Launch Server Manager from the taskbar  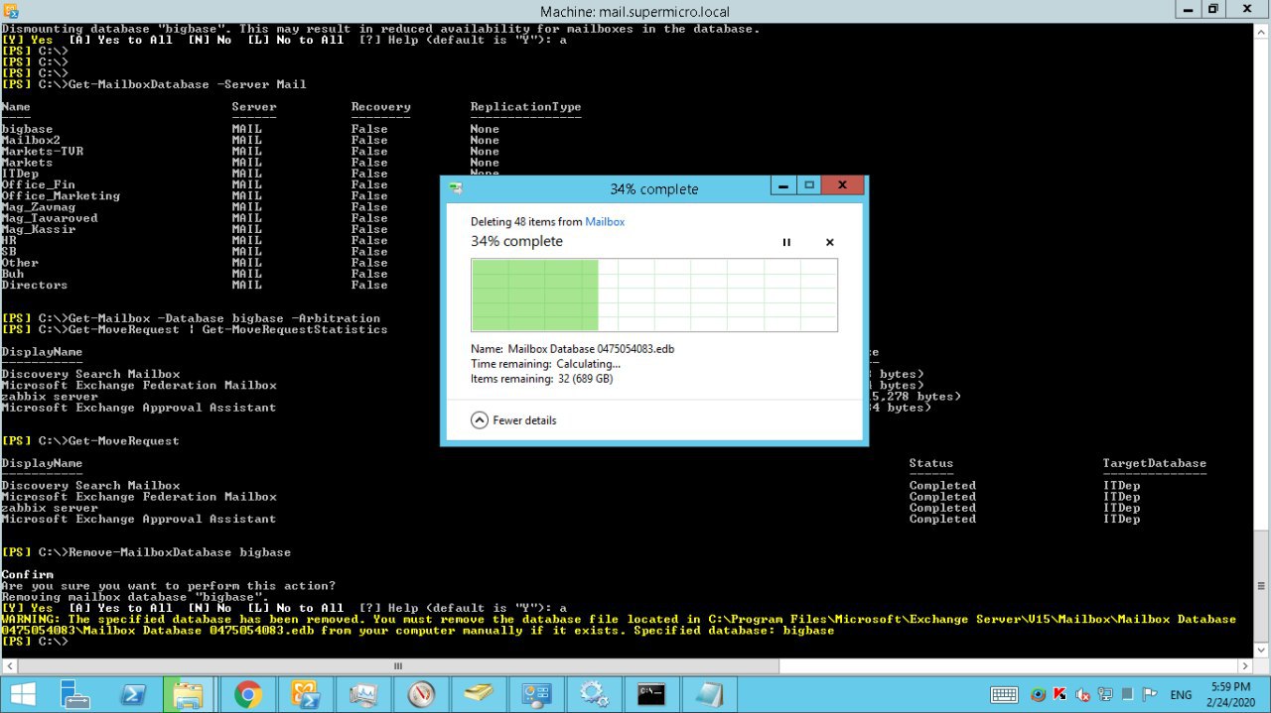[x=77, y=694]
